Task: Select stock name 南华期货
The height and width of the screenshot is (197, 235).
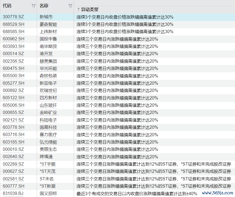Action: [48, 46]
